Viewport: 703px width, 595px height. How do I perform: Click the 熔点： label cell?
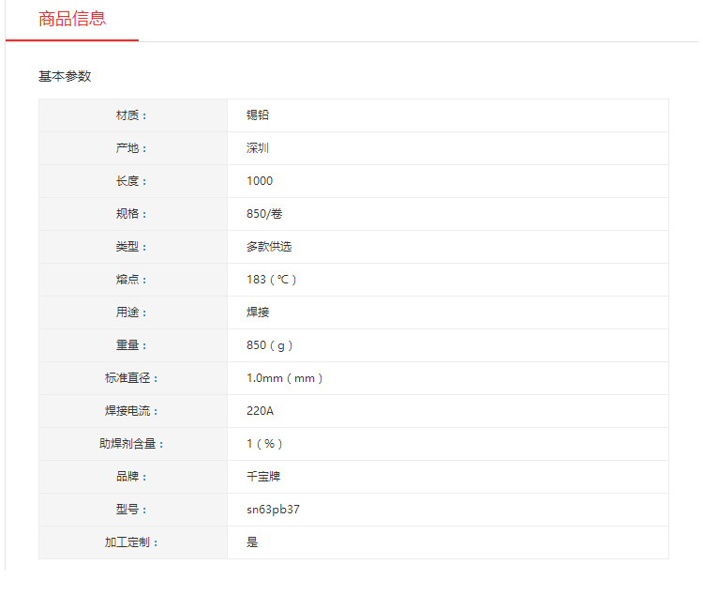click(133, 280)
